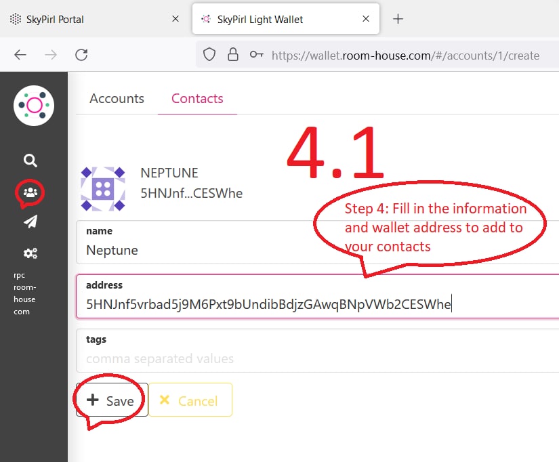Screen dimensions: 559x462
Task: Click the shield icon in address bar
Action: coord(209,55)
